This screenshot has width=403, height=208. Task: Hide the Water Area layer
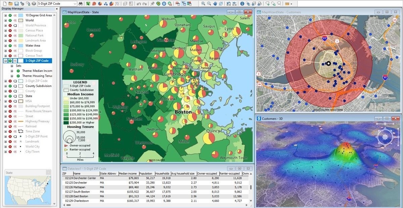(10, 46)
